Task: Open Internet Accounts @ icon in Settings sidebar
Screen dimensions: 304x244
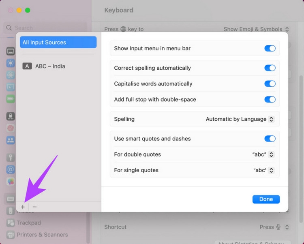Action: pyautogui.click(x=11, y=169)
